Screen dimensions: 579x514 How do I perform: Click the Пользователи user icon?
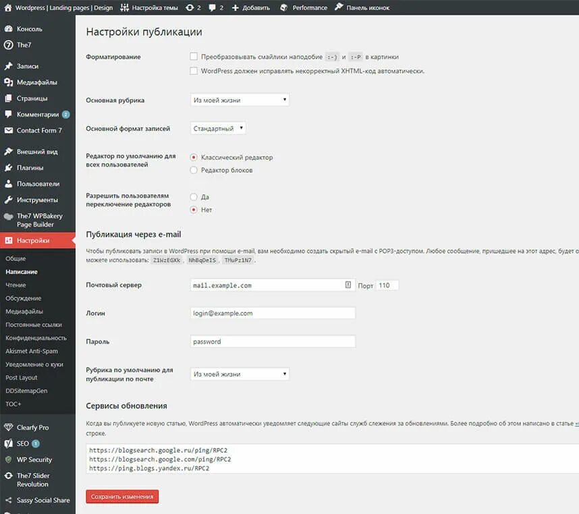pyautogui.click(x=9, y=183)
